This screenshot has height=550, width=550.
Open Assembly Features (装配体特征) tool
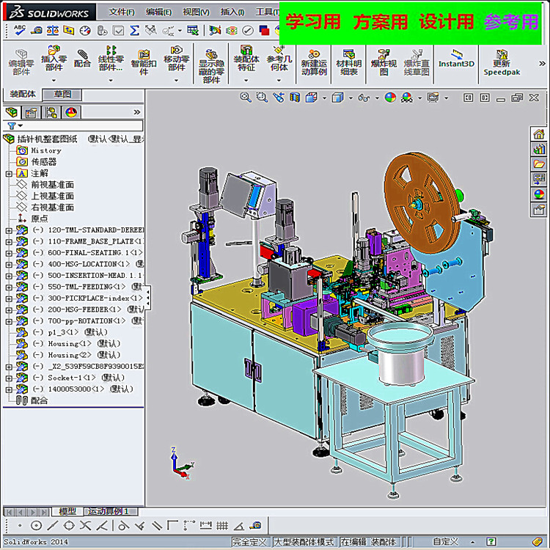click(246, 58)
